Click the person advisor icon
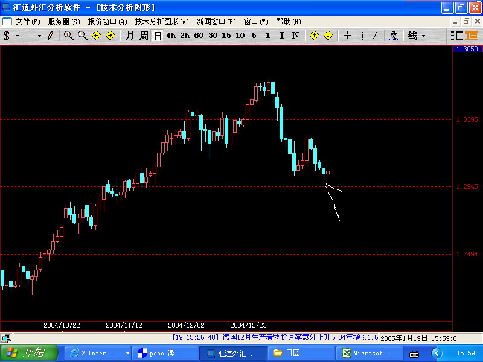 394,36
